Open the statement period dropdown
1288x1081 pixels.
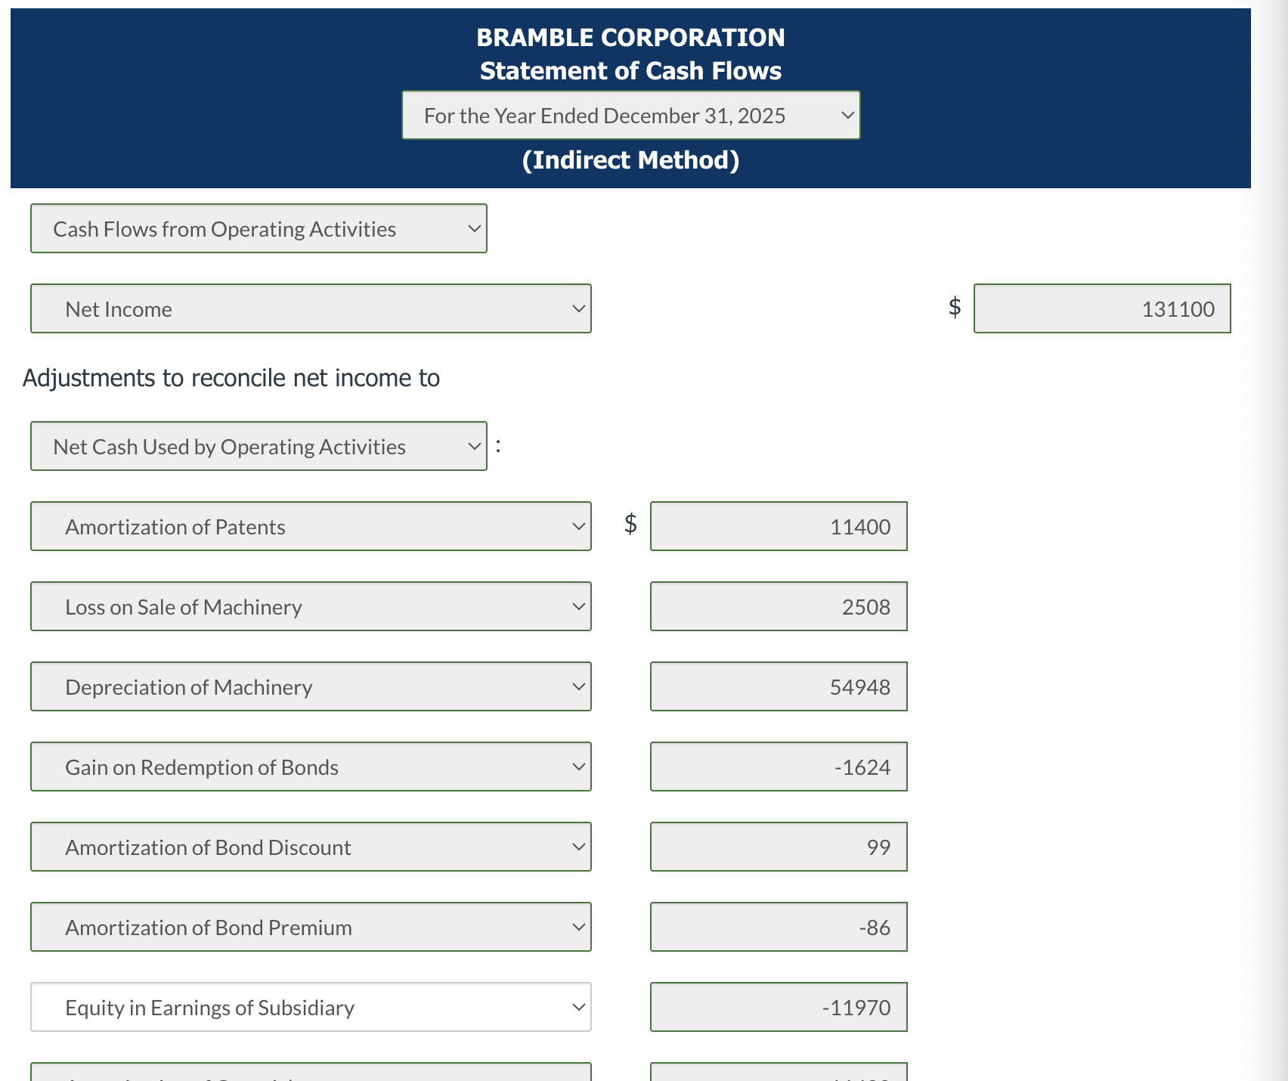[x=631, y=115]
